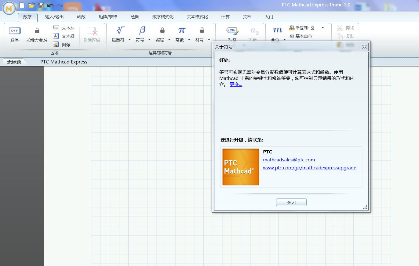Open the 入门 ribbon tab
419x266 pixels.
[269, 17]
